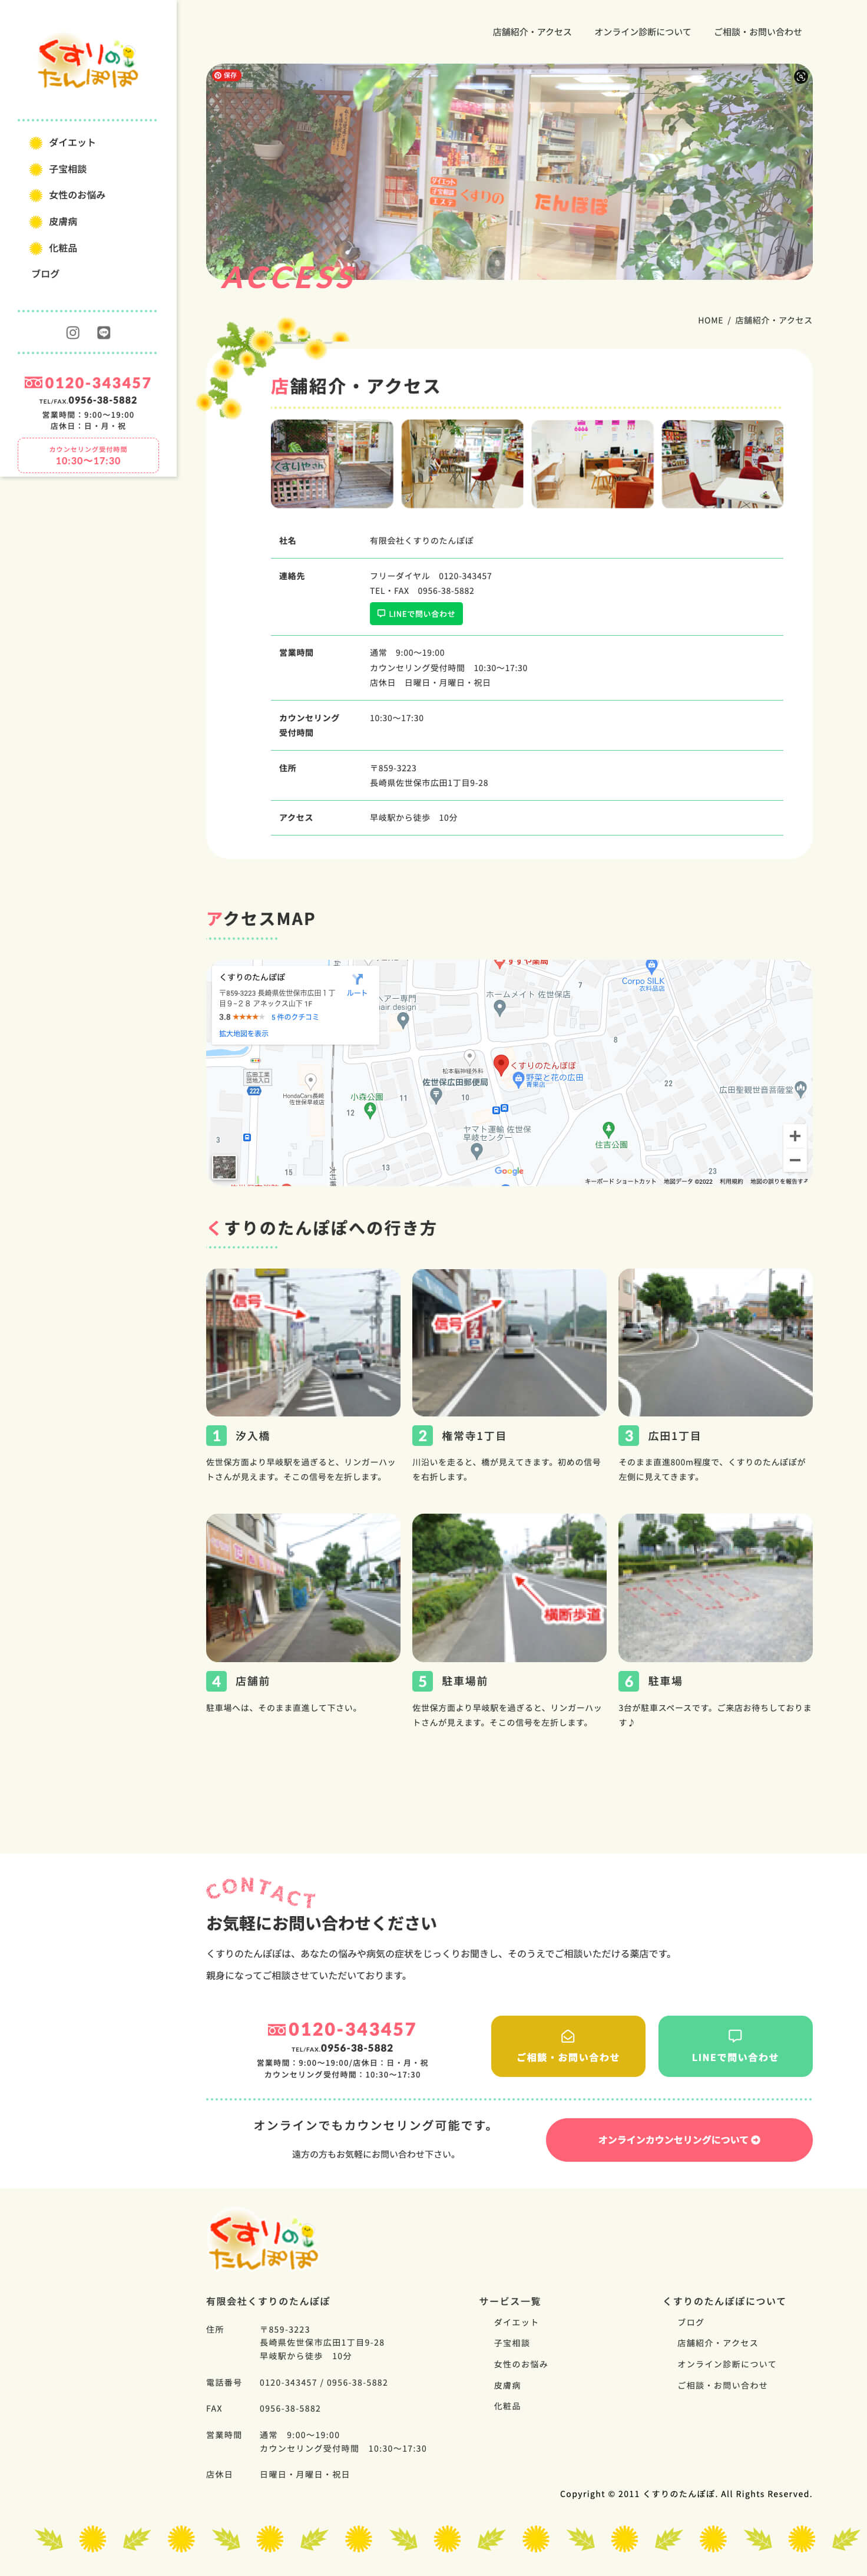Open ブログ in the sidebar menu
867x2576 pixels.
tap(45, 274)
